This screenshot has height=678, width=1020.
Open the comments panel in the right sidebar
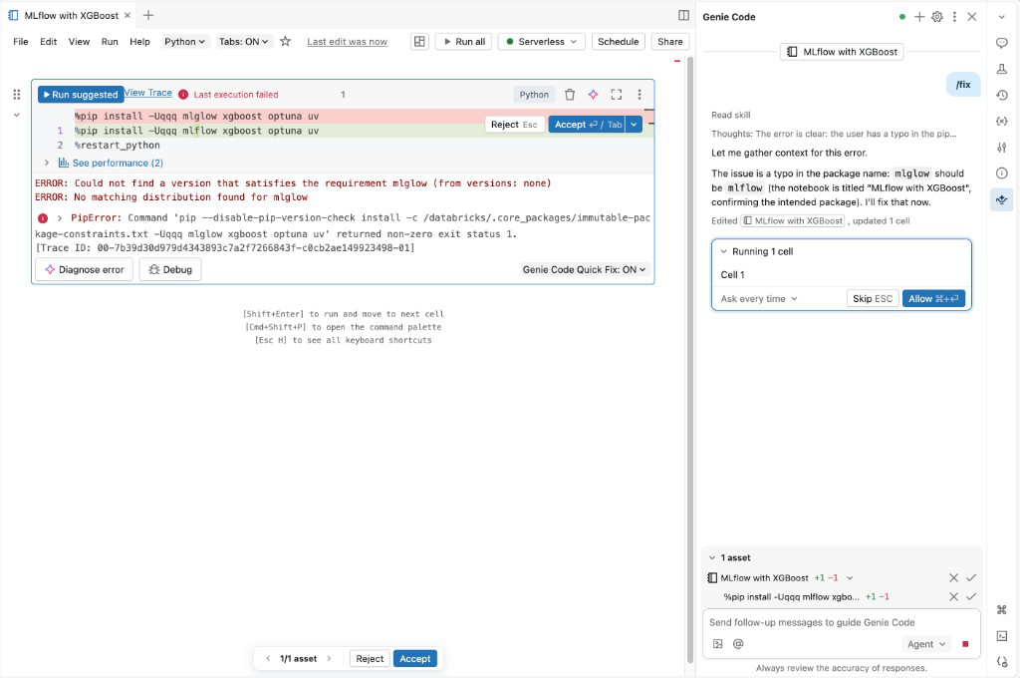[1002, 44]
